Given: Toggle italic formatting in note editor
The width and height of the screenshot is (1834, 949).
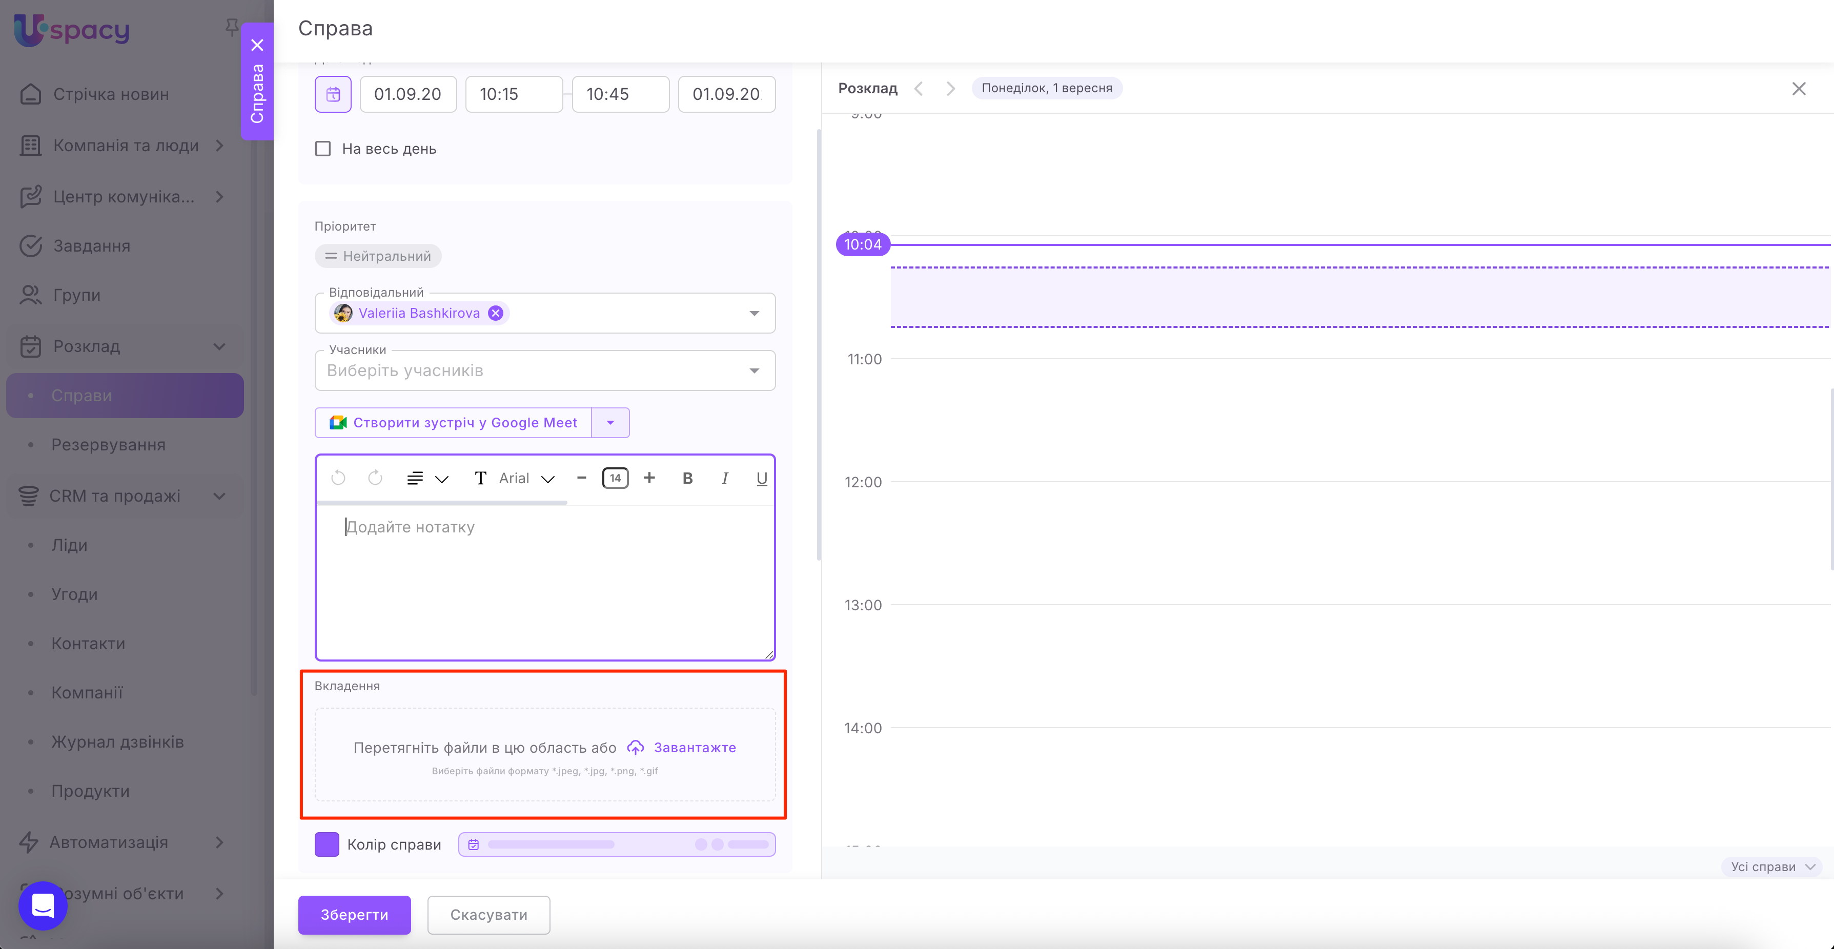Looking at the screenshot, I should (x=725, y=478).
